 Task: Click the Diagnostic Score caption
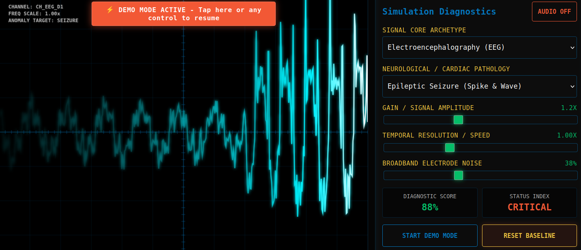click(x=430, y=196)
